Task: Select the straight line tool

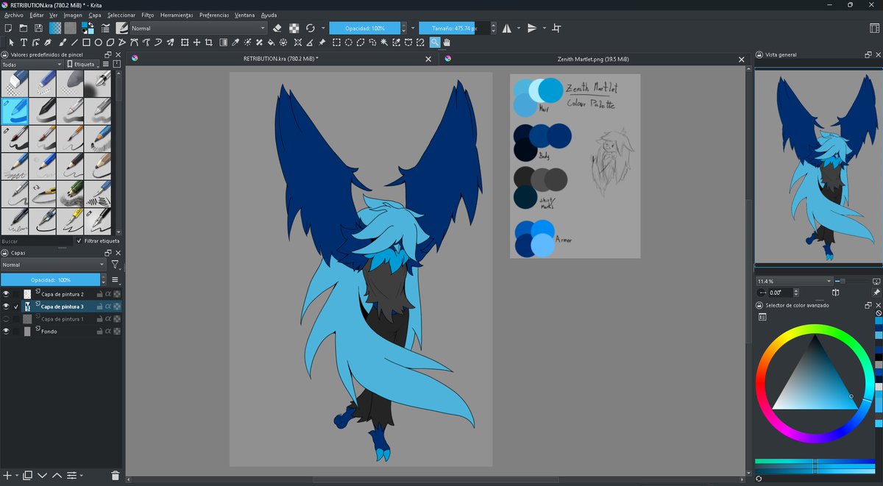Action: pyautogui.click(x=74, y=43)
